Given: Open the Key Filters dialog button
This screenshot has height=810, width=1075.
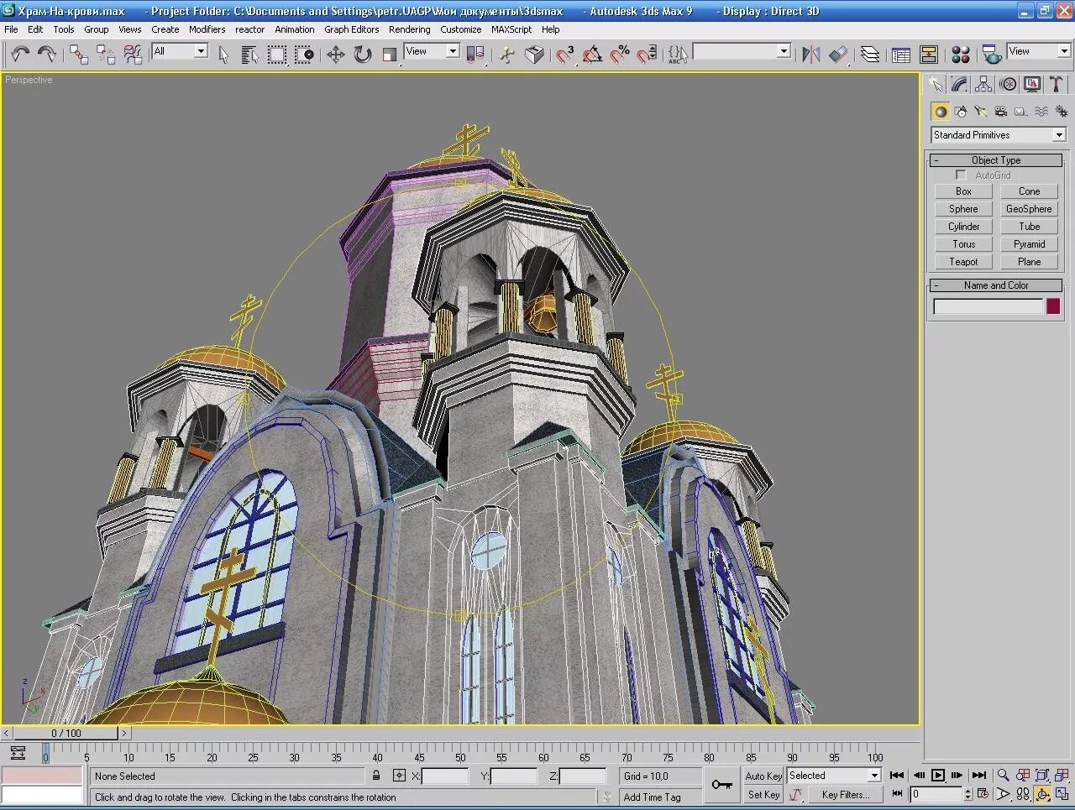Looking at the screenshot, I should click(x=846, y=795).
